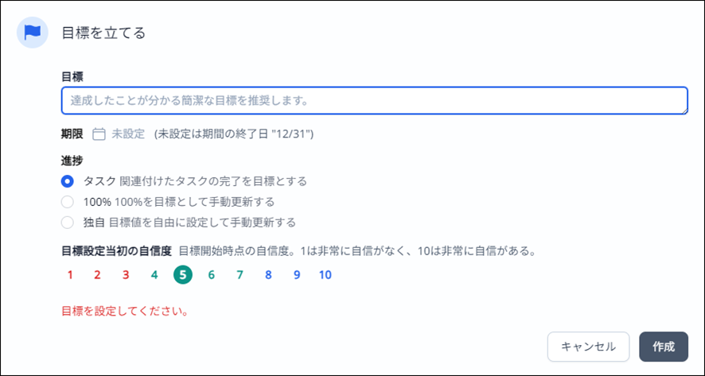Click the キャンセル button

588,347
